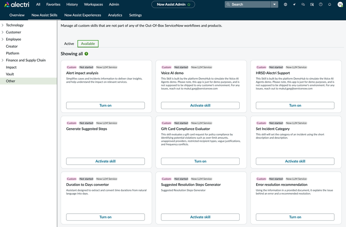Viewport: 346px width, 227px height.
Task: Click green help icon beside Showing all
Action: [x=86, y=54]
